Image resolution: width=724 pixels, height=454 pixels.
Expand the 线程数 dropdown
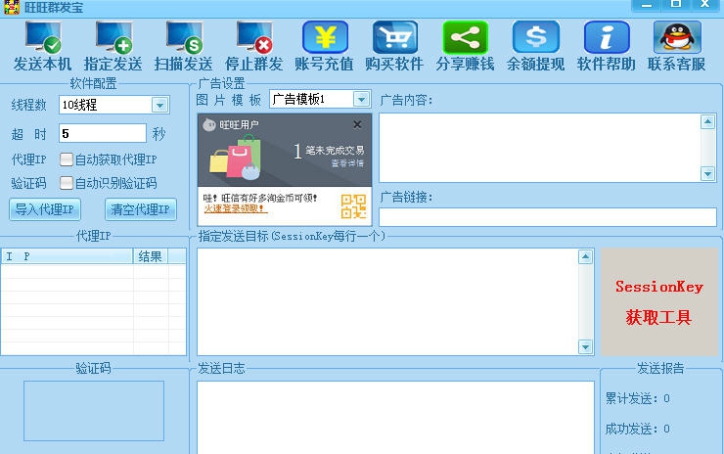159,106
